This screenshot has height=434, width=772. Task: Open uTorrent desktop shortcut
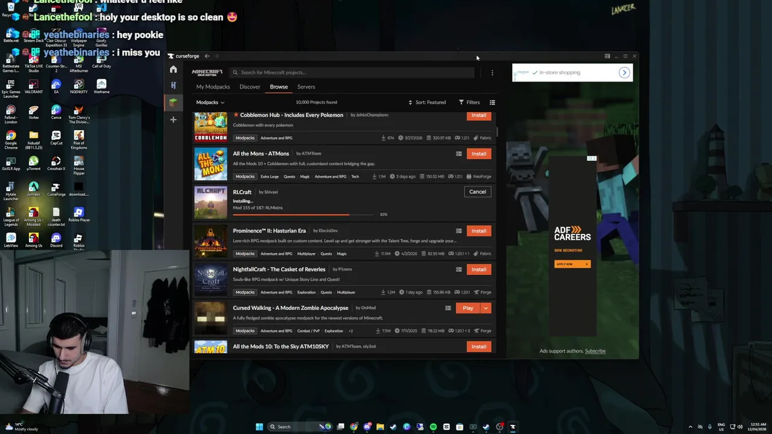click(34, 163)
